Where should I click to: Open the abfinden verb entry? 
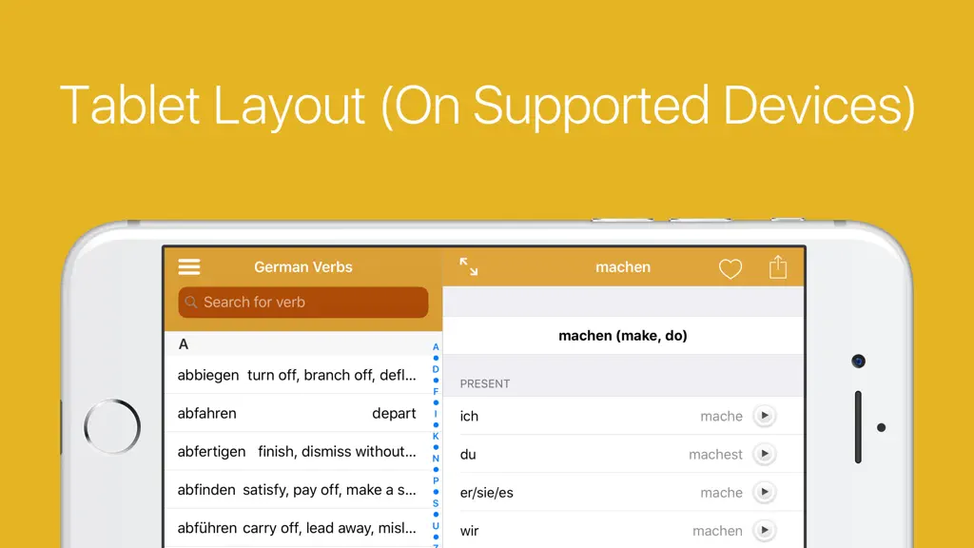[297, 490]
